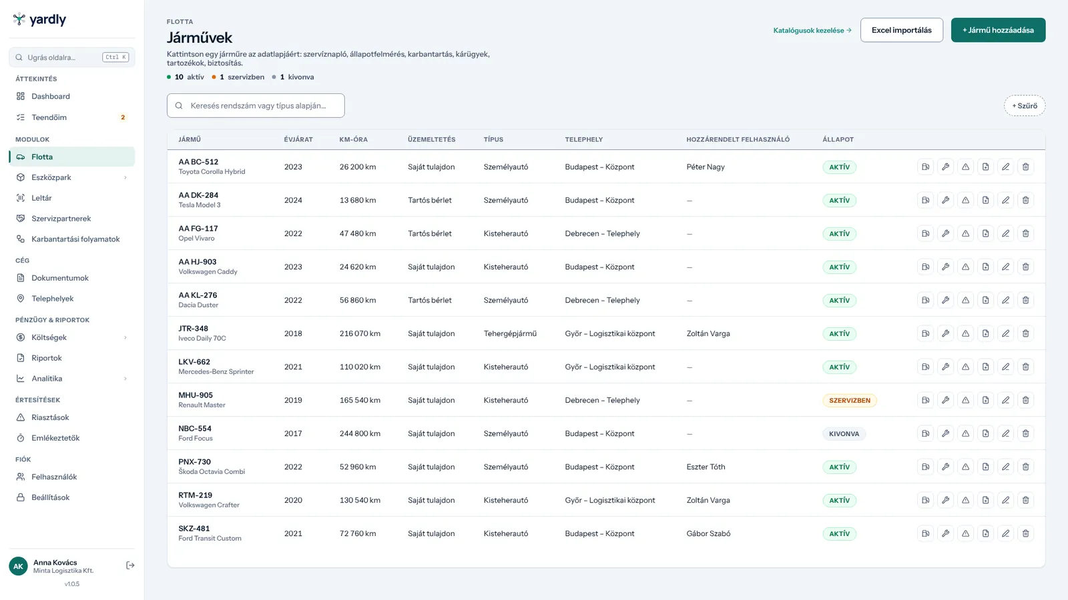
Task: Go to Teendőim in sidebar
Action: [x=72, y=117]
